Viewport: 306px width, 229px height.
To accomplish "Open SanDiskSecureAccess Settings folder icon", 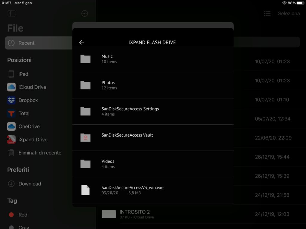I will coord(85,112).
